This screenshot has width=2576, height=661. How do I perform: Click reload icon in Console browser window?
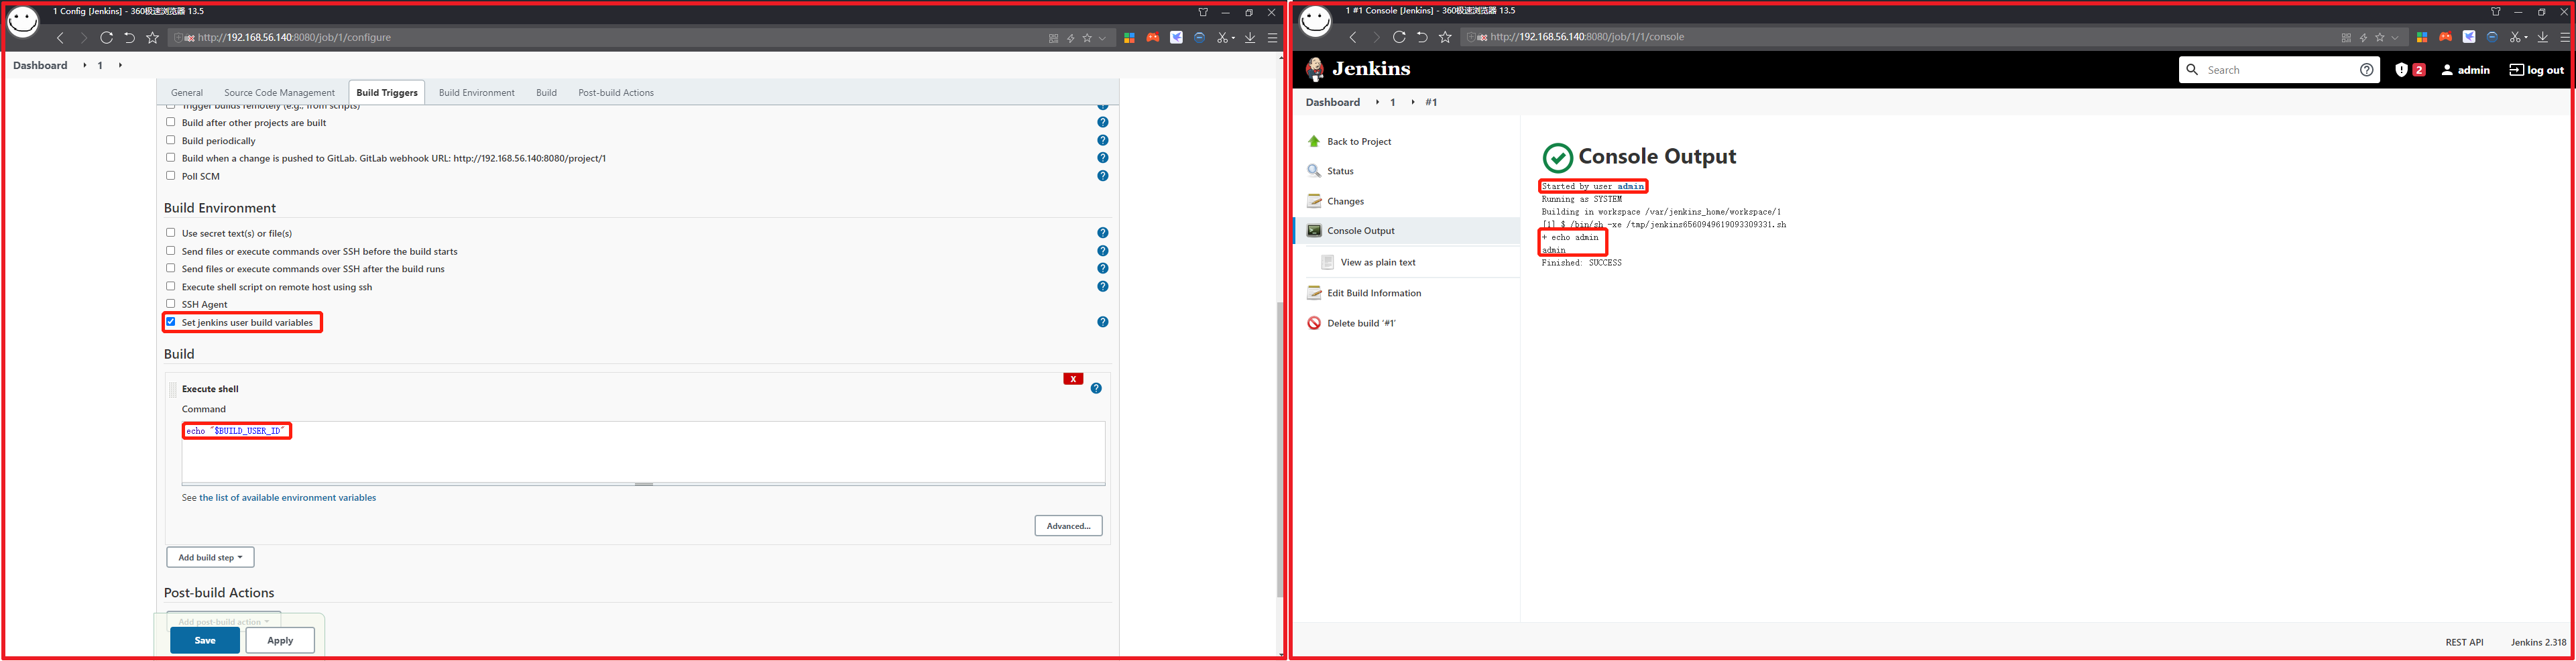[1399, 37]
